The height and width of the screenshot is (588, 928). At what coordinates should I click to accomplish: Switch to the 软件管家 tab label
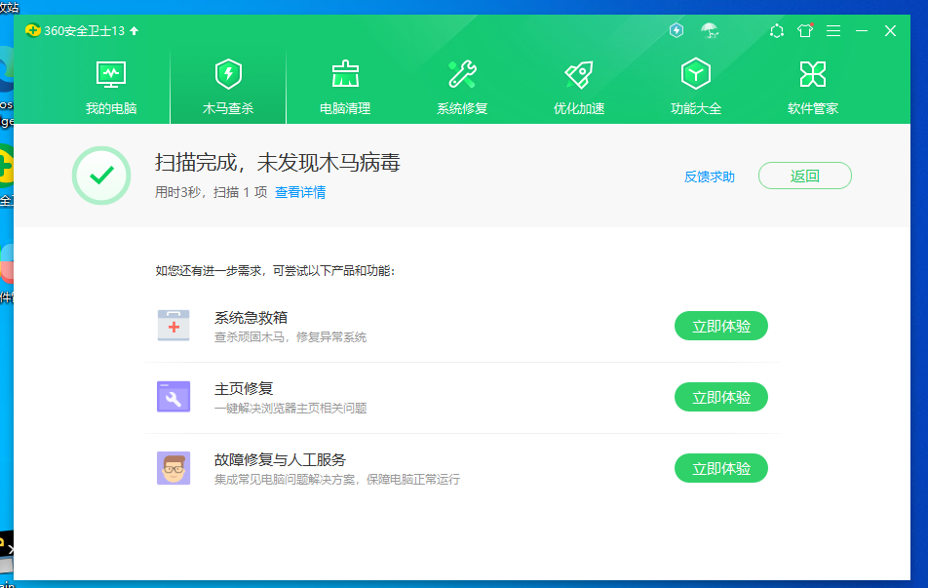[813, 108]
